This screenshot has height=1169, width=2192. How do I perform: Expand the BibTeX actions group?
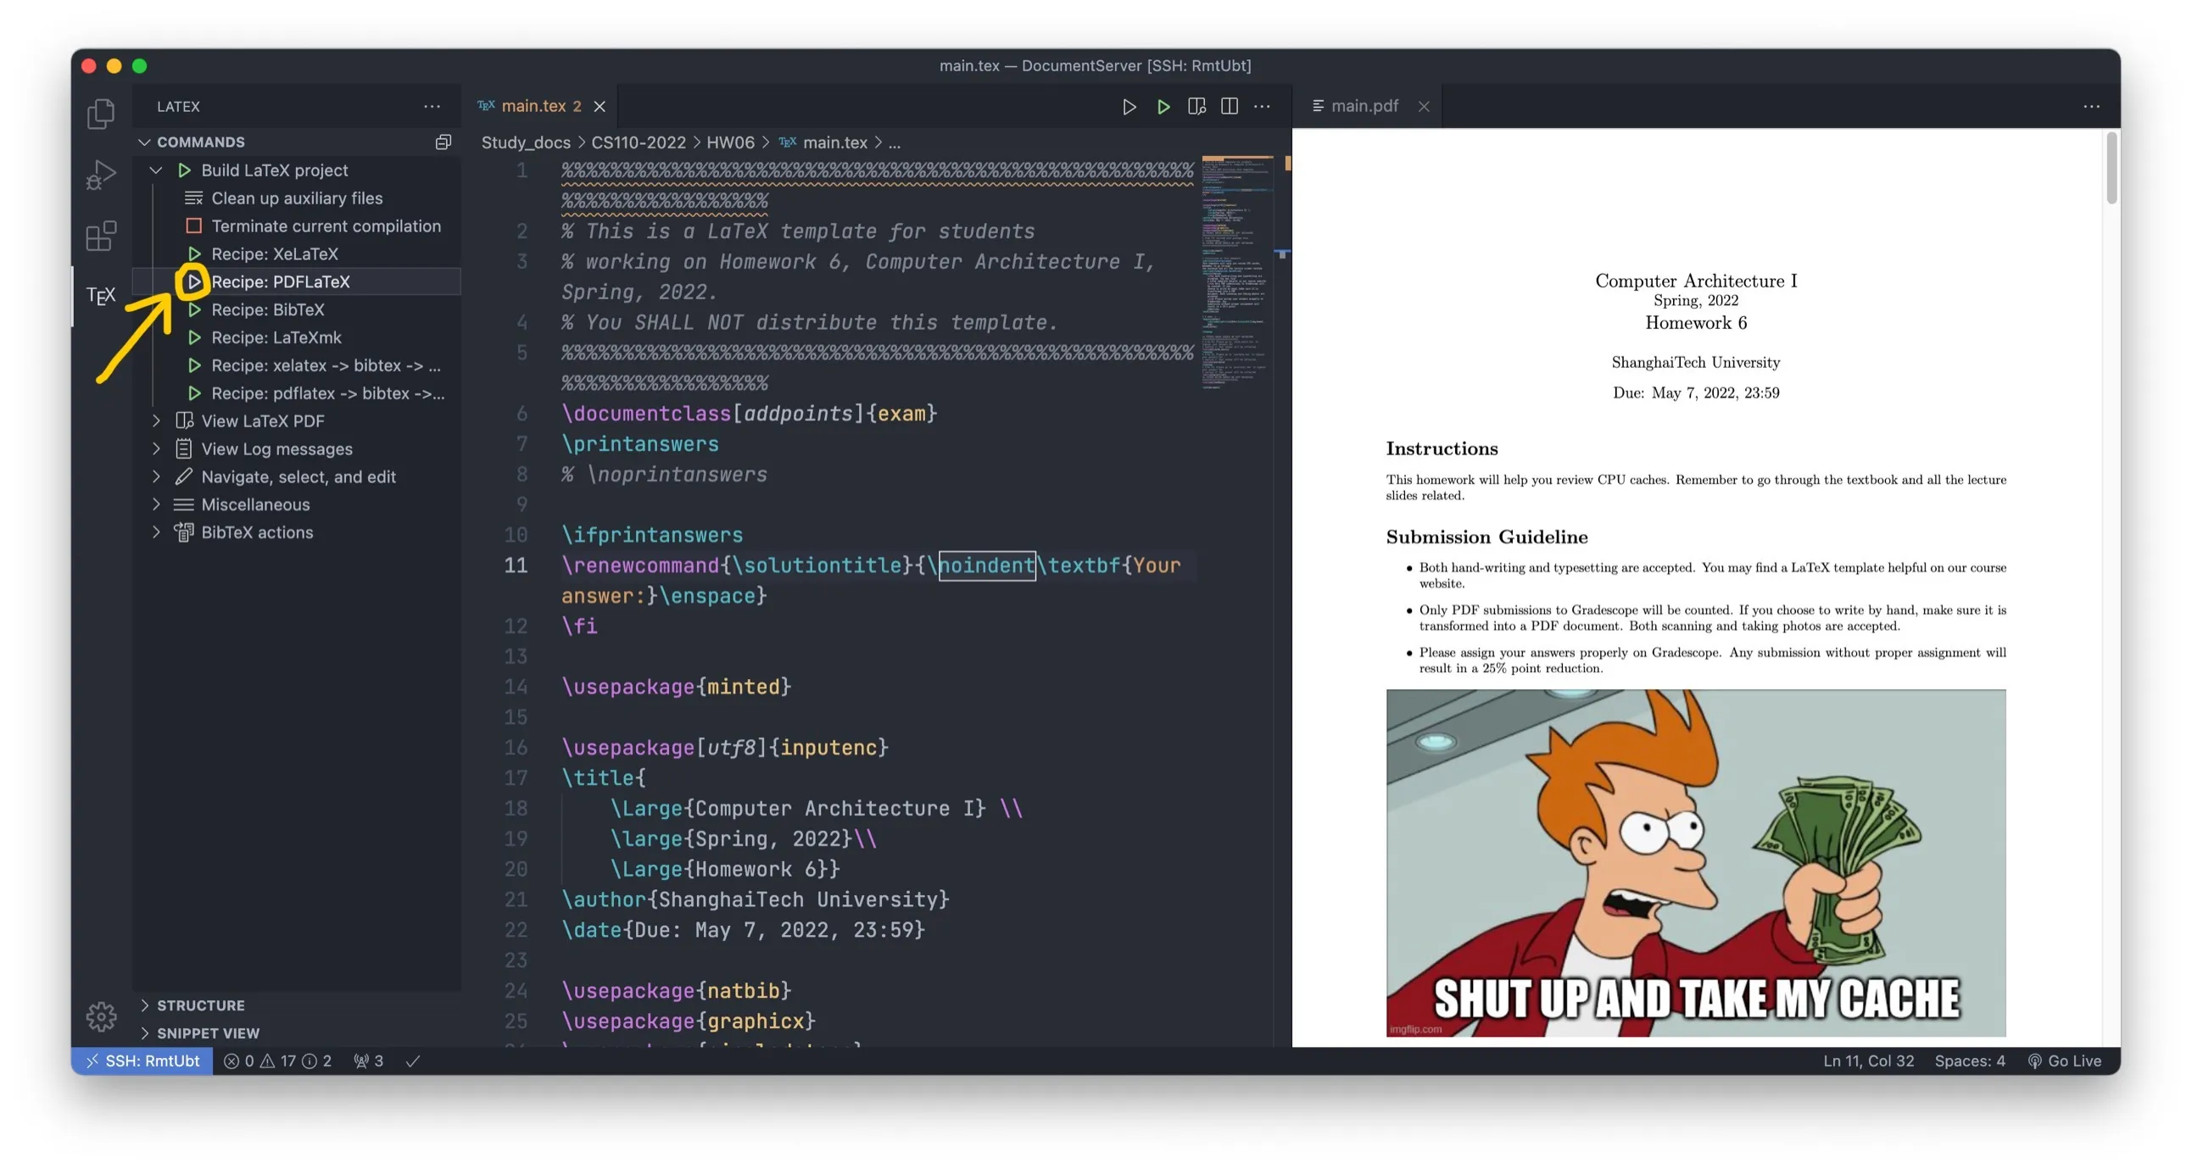coord(156,532)
